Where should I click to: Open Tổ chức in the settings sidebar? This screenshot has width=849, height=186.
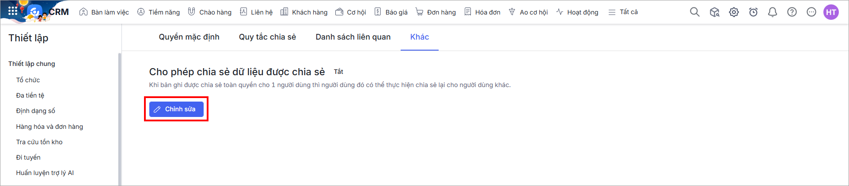point(28,80)
